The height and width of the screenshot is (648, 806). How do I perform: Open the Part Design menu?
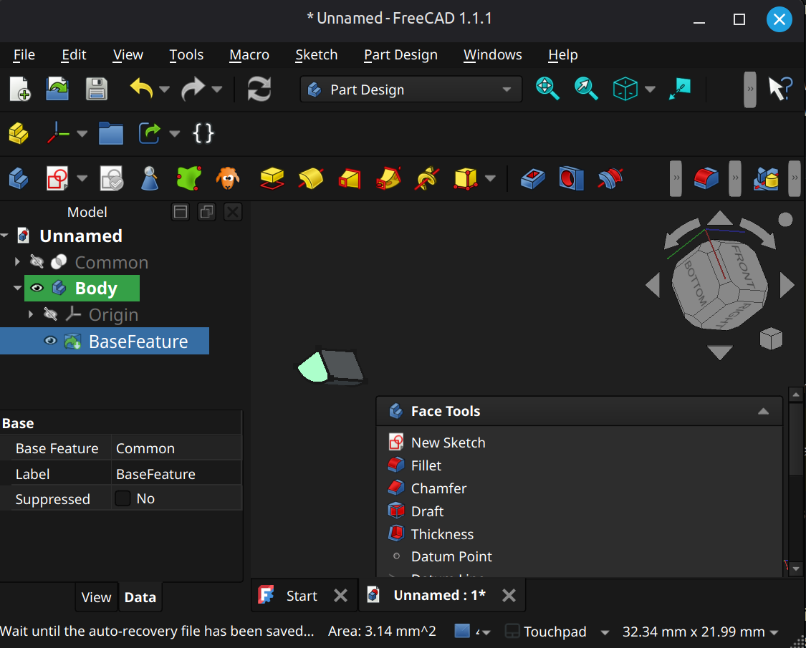click(x=400, y=54)
